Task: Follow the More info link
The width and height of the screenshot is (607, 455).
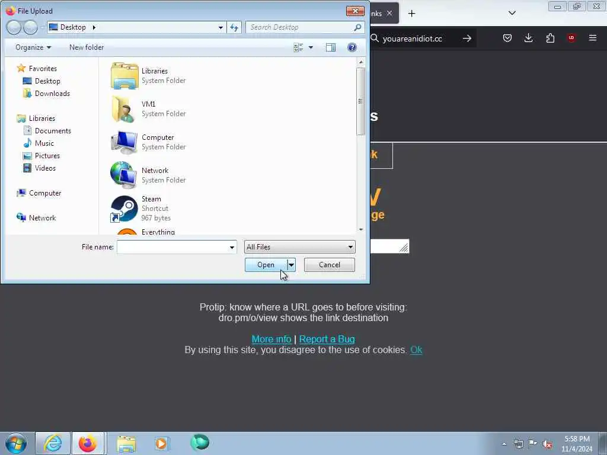Action: coord(271,339)
